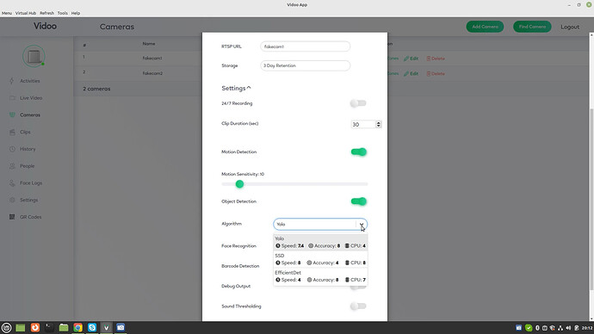The image size is (594, 334).
Task: Open the Settings gear icon in sidebar
Action: 12,200
